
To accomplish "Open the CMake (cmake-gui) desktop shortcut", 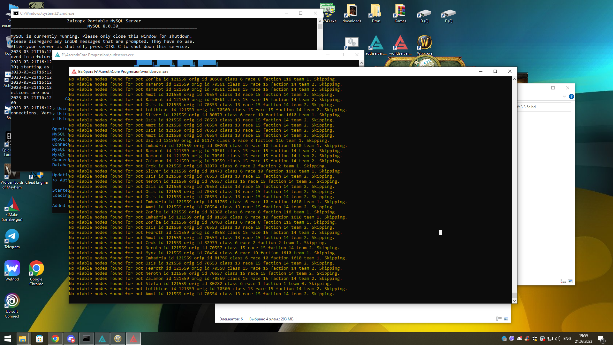I will click(x=12, y=204).
